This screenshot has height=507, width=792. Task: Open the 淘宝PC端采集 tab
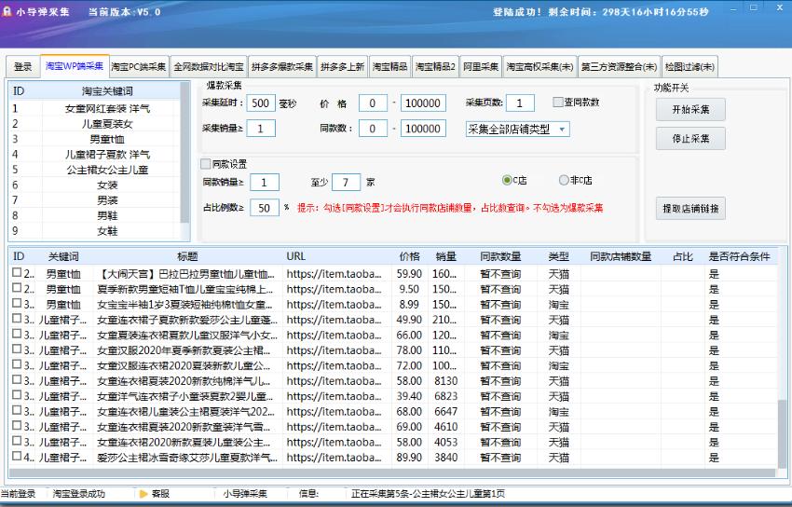tap(139, 67)
